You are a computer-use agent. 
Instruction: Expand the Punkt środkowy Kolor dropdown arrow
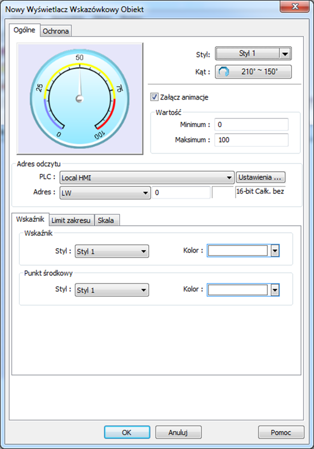tap(275, 290)
